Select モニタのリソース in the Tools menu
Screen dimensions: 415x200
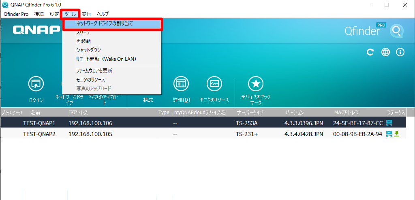coord(90,79)
